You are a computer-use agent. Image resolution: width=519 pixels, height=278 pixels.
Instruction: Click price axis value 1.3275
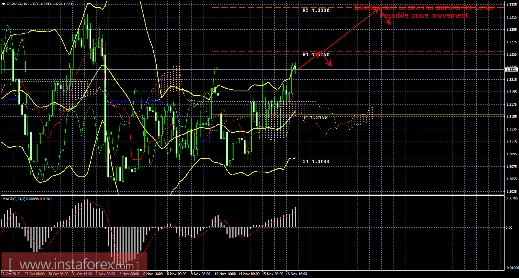pos(511,42)
